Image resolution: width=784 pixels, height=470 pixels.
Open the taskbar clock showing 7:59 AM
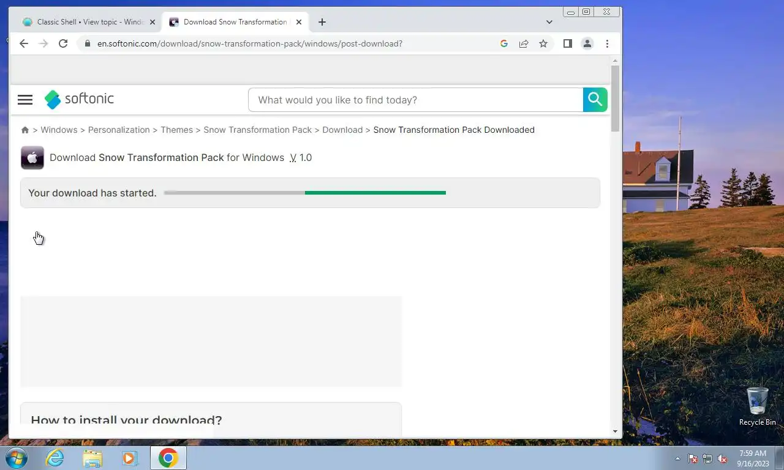[753, 458]
